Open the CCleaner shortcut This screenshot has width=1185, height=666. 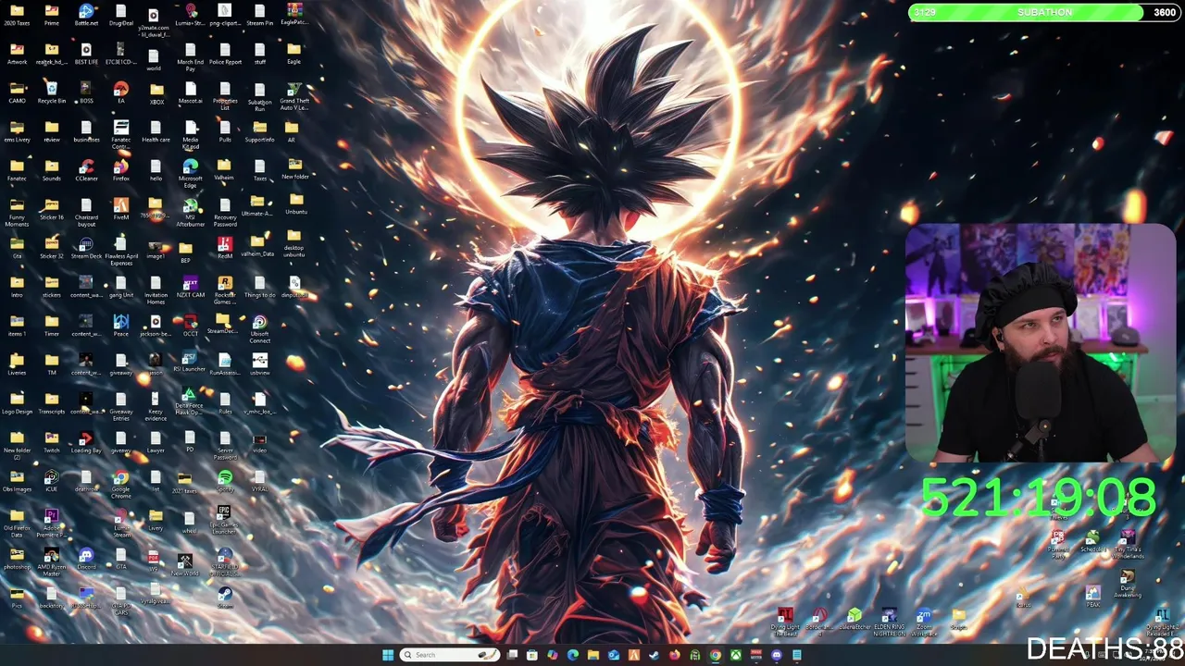[x=86, y=170]
